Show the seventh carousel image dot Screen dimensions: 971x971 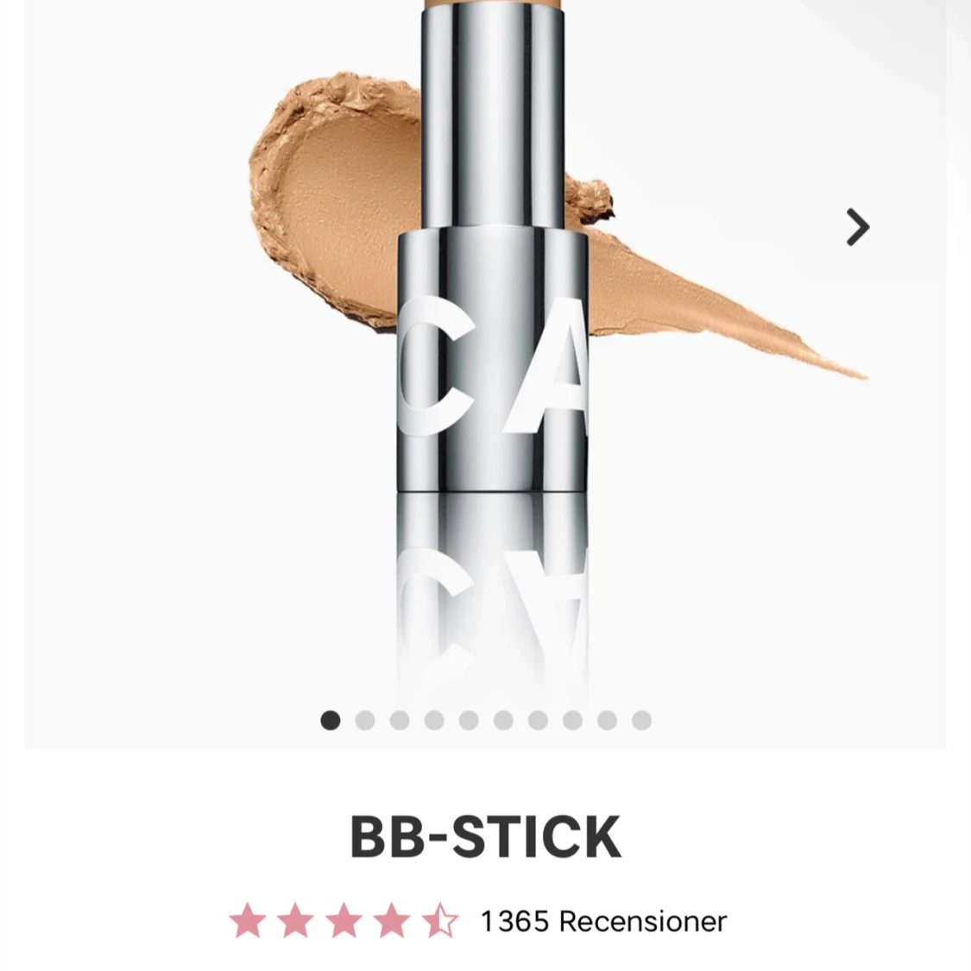(x=538, y=720)
